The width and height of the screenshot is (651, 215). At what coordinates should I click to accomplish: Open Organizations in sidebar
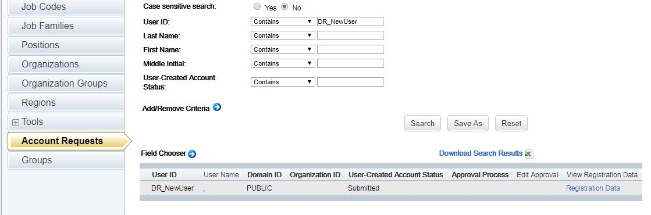click(66, 64)
